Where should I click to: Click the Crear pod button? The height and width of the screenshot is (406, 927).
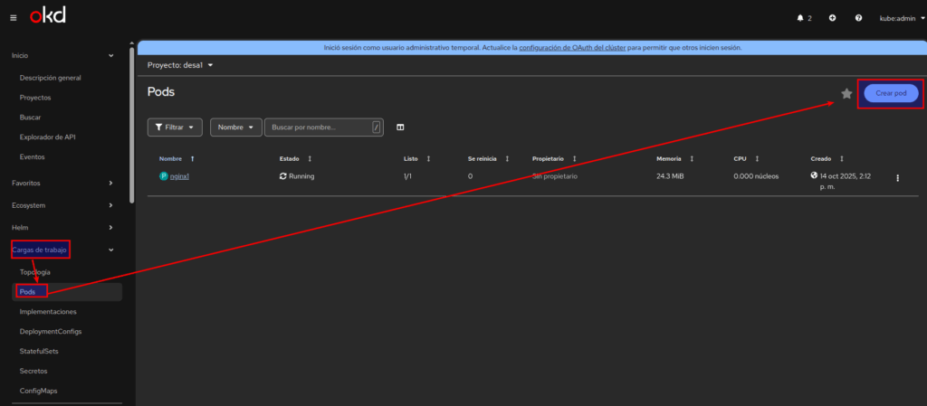pos(891,93)
